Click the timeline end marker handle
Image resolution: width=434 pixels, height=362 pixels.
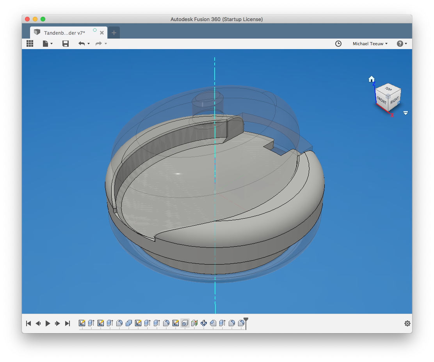[246, 321]
